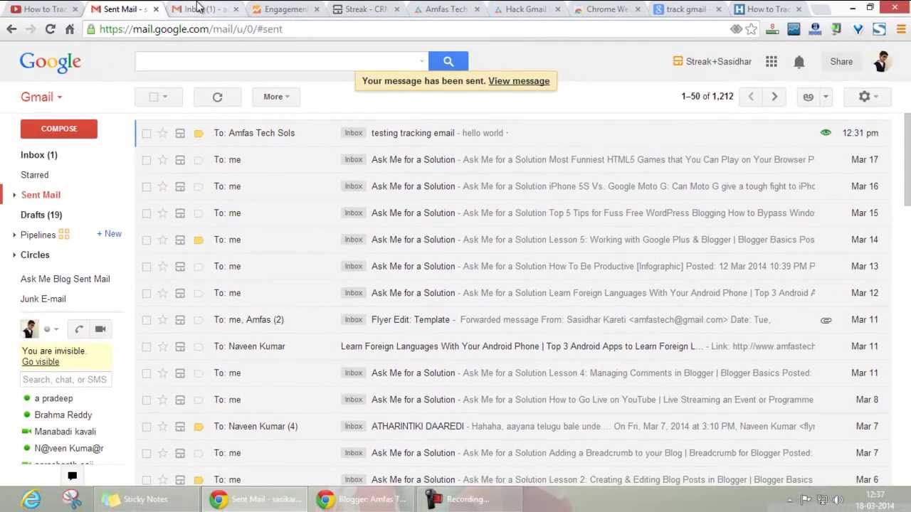Click the chat video camera icon
The width and height of the screenshot is (911, 512).
pos(100,329)
